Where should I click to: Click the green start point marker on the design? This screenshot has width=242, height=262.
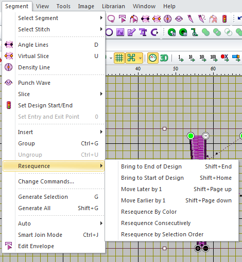coord(191,136)
